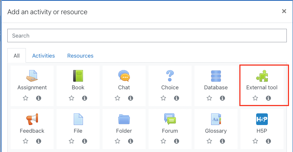
Task: Close the Add activity dialog
Action: click(284, 11)
